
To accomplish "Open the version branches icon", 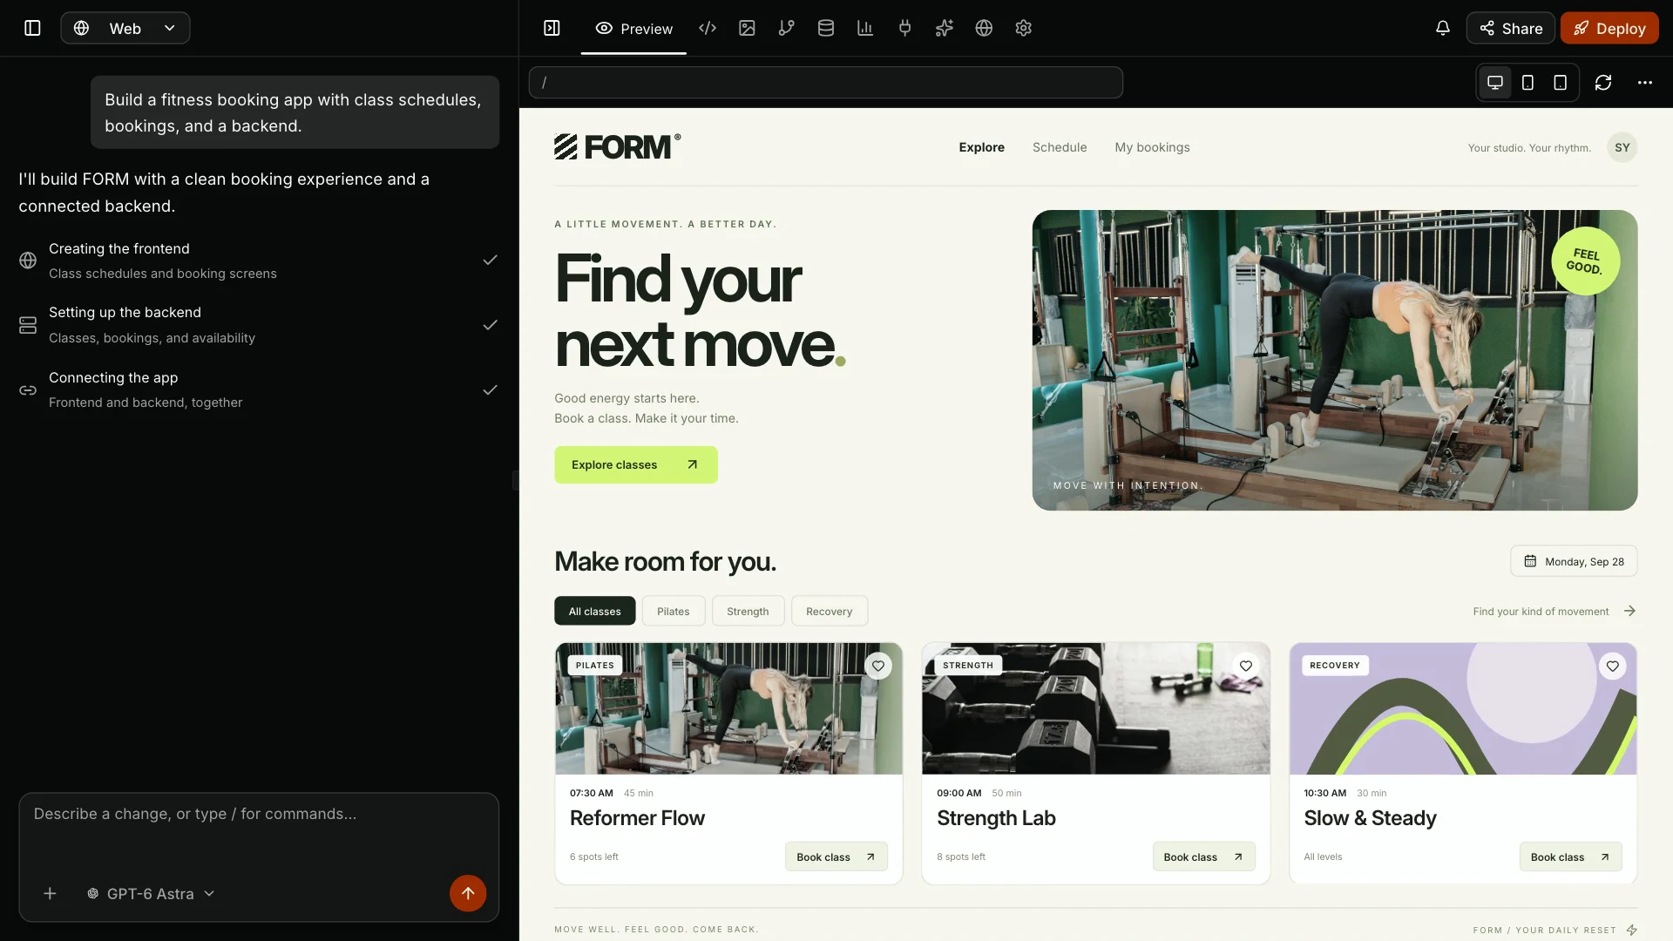I will (786, 28).
